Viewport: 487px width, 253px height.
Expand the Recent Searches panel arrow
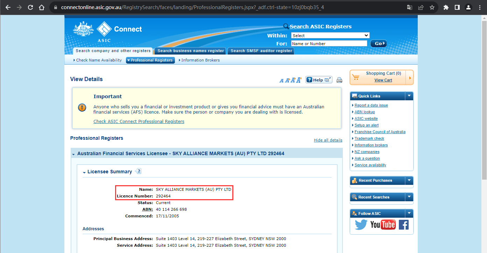pyautogui.click(x=409, y=197)
